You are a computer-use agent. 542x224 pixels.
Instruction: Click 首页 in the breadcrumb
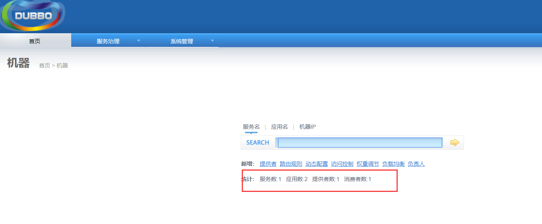click(45, 66)
